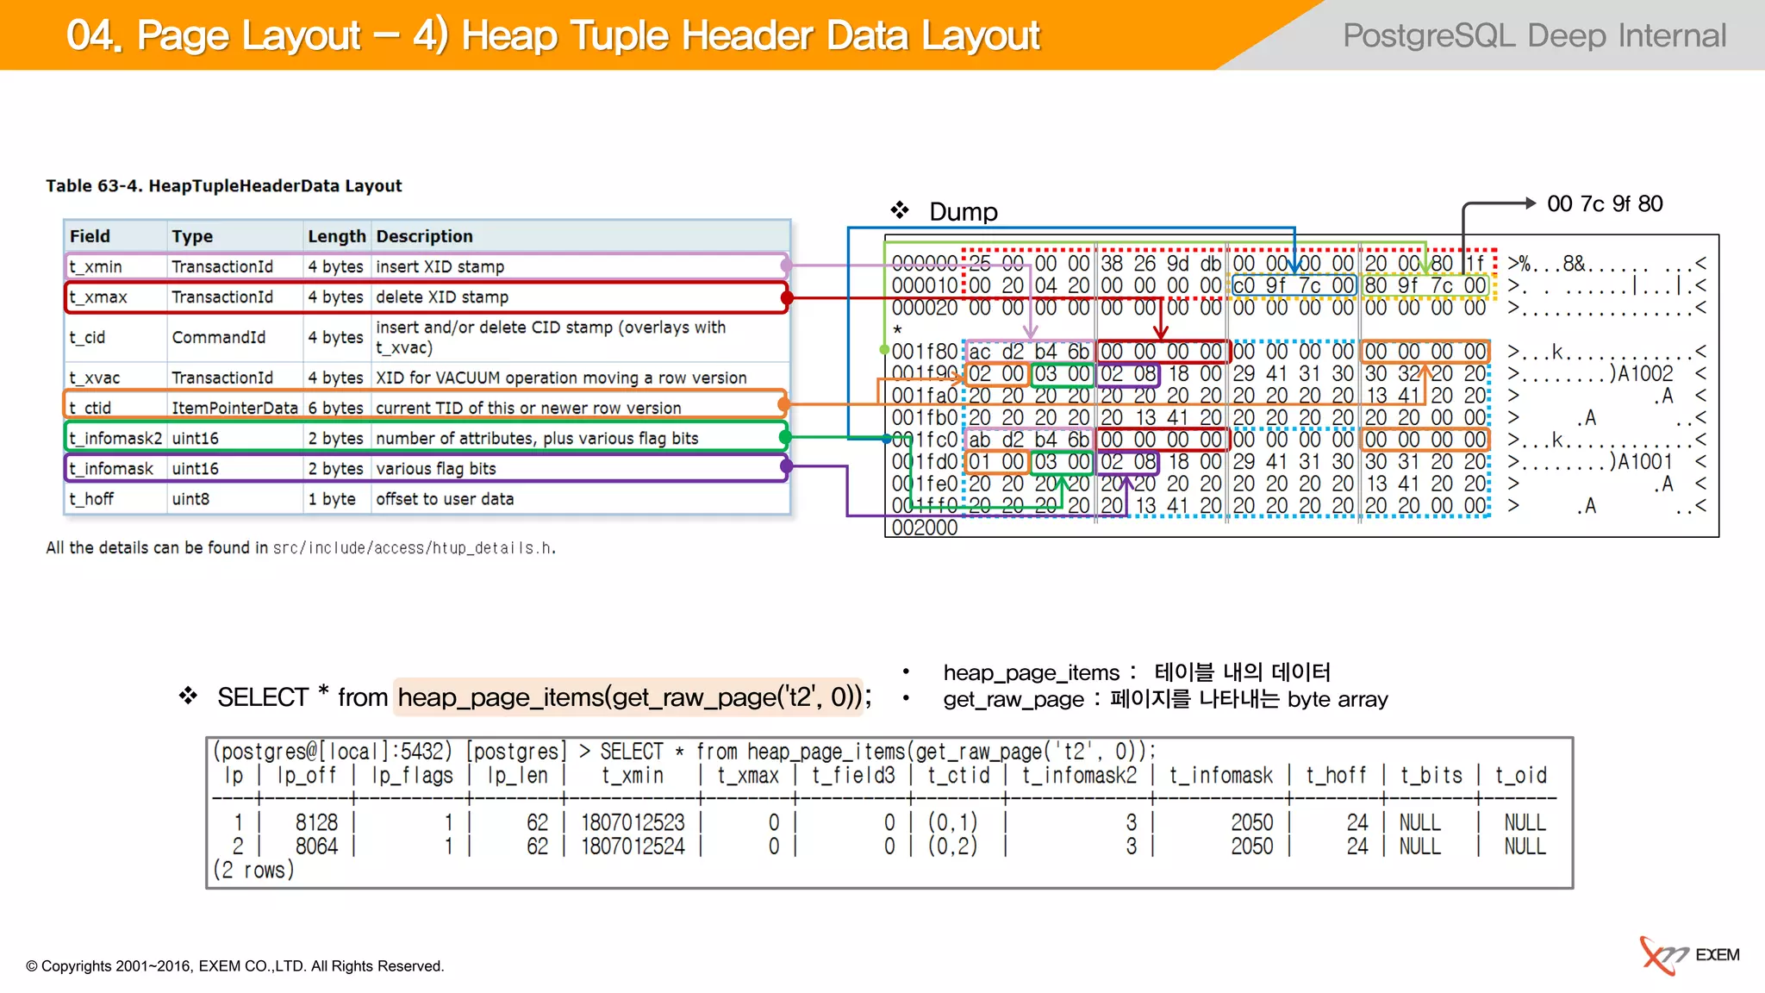Click the t_bits column header in output
1765x993 pixels.
(x=1431, y=775)
